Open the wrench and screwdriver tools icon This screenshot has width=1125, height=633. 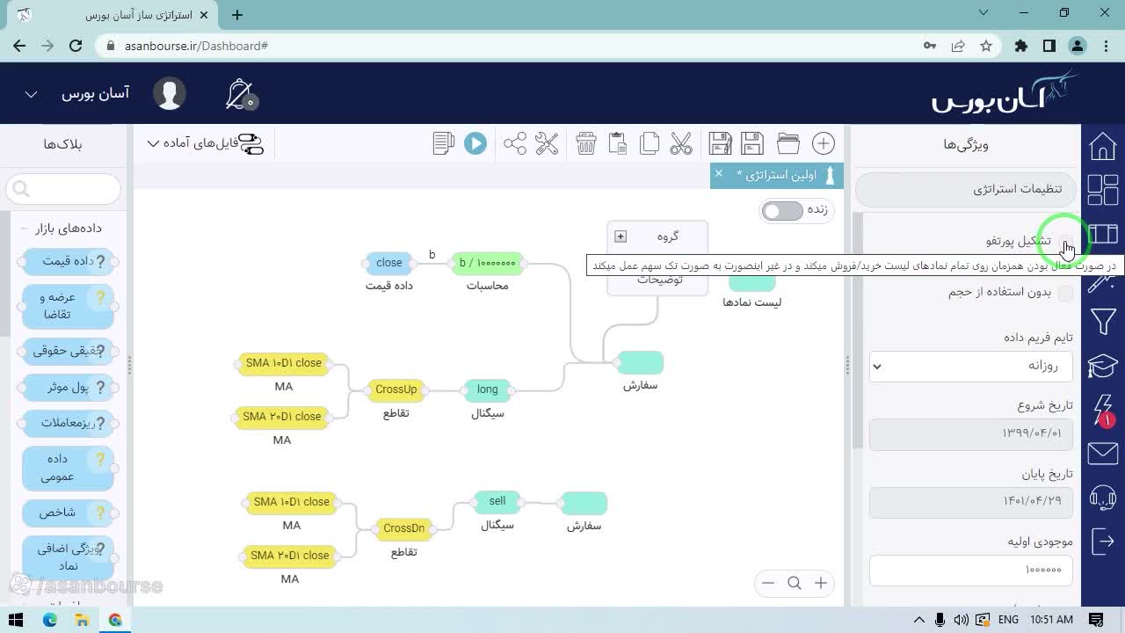tap(547, 143)
